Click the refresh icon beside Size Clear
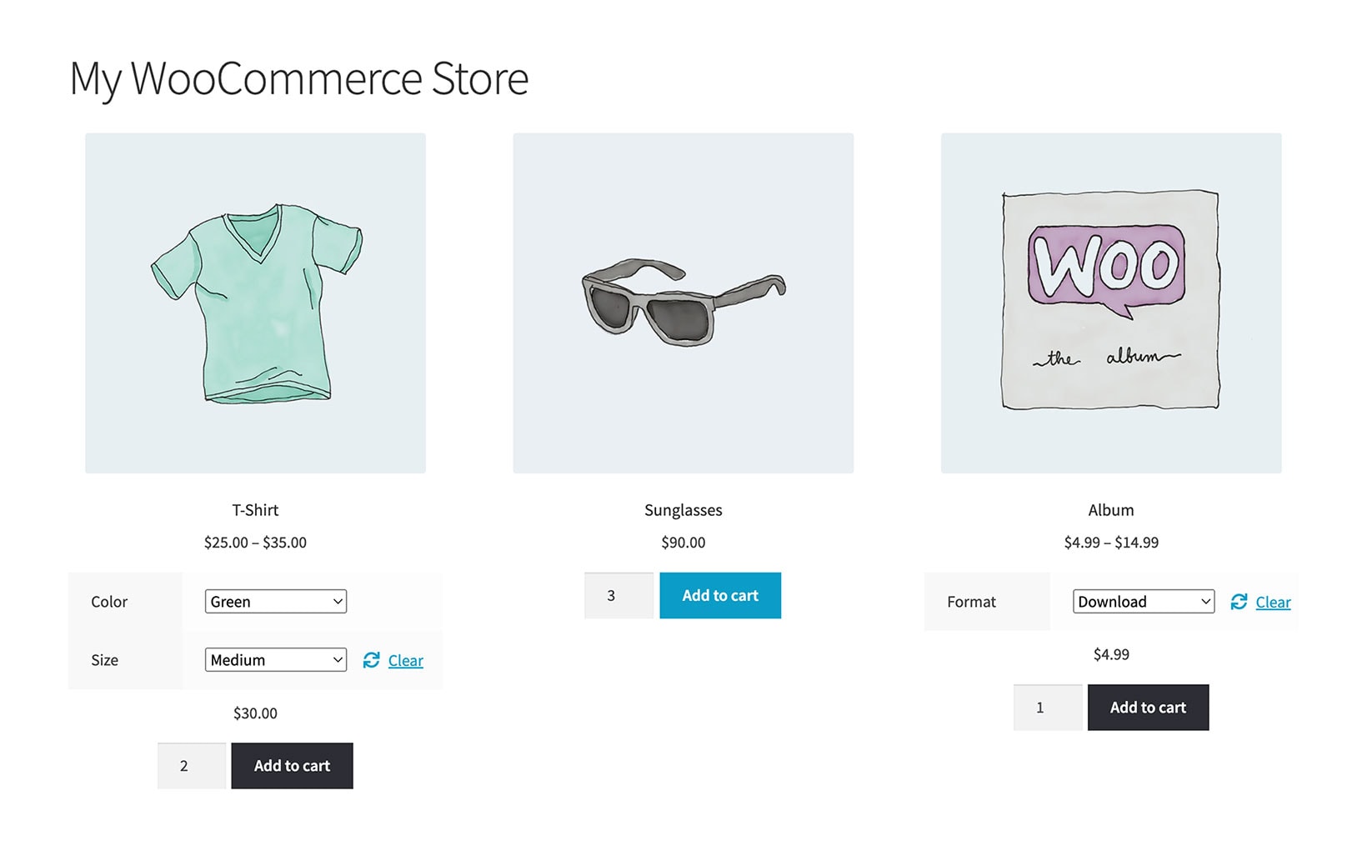Viewport: 1367px width, 846px height. (372, 660)
